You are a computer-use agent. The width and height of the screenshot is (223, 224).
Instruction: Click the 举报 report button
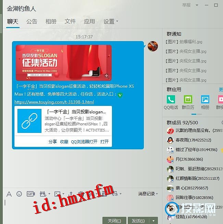[x=186, y=5]
